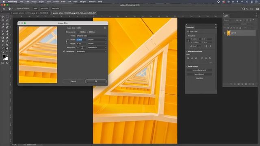Delete layer with trash icon

(253, 84)
